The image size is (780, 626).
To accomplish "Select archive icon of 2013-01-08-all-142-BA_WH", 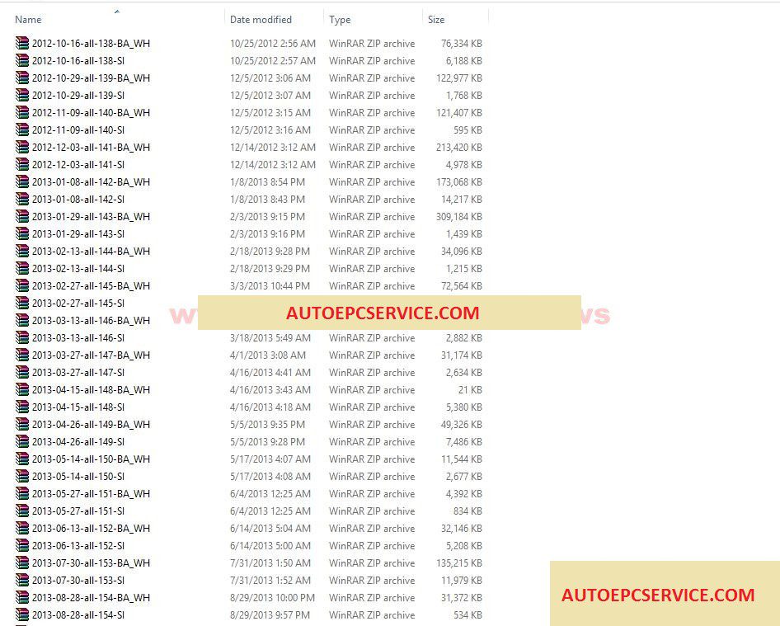I will (22, 181).
